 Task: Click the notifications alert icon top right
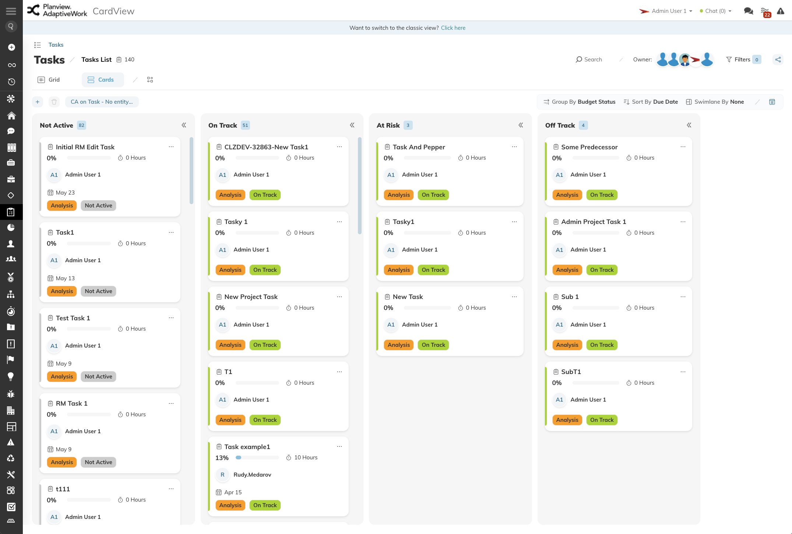(x=781, y=11)
